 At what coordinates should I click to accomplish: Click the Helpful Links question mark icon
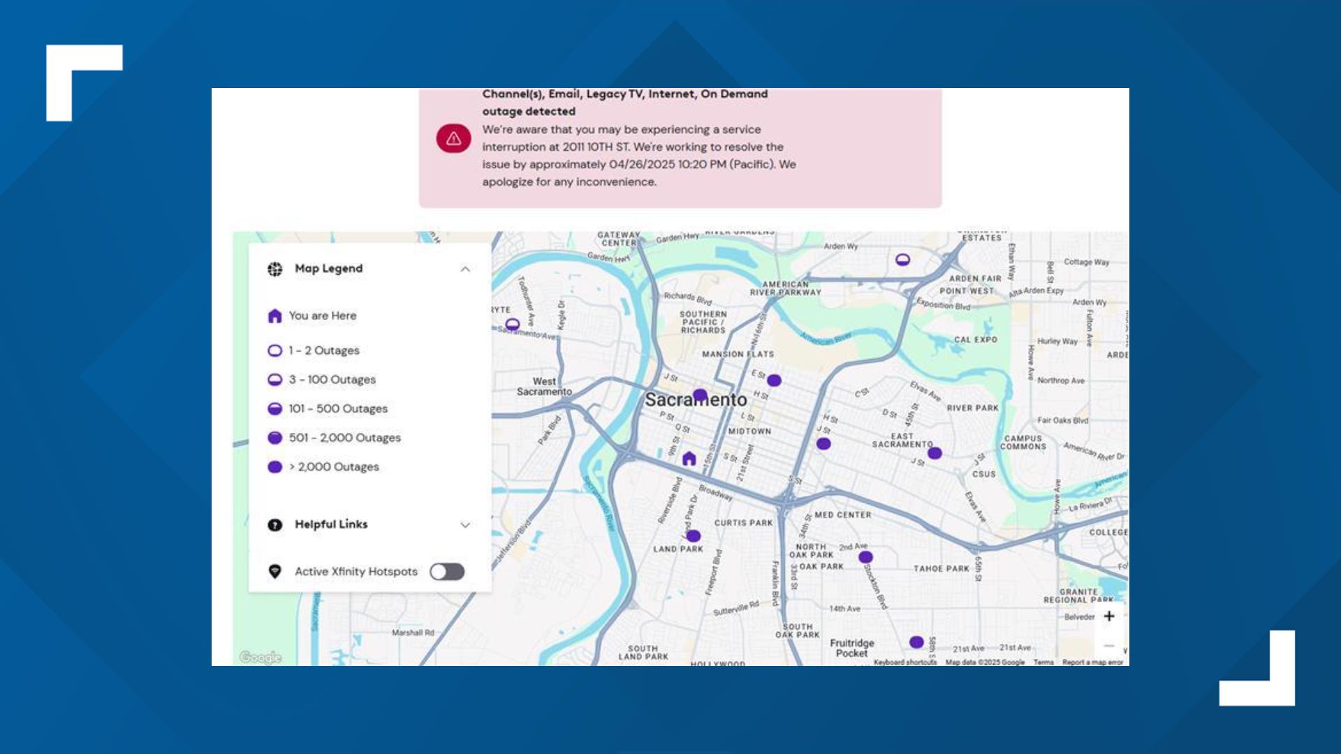(274, 525)
